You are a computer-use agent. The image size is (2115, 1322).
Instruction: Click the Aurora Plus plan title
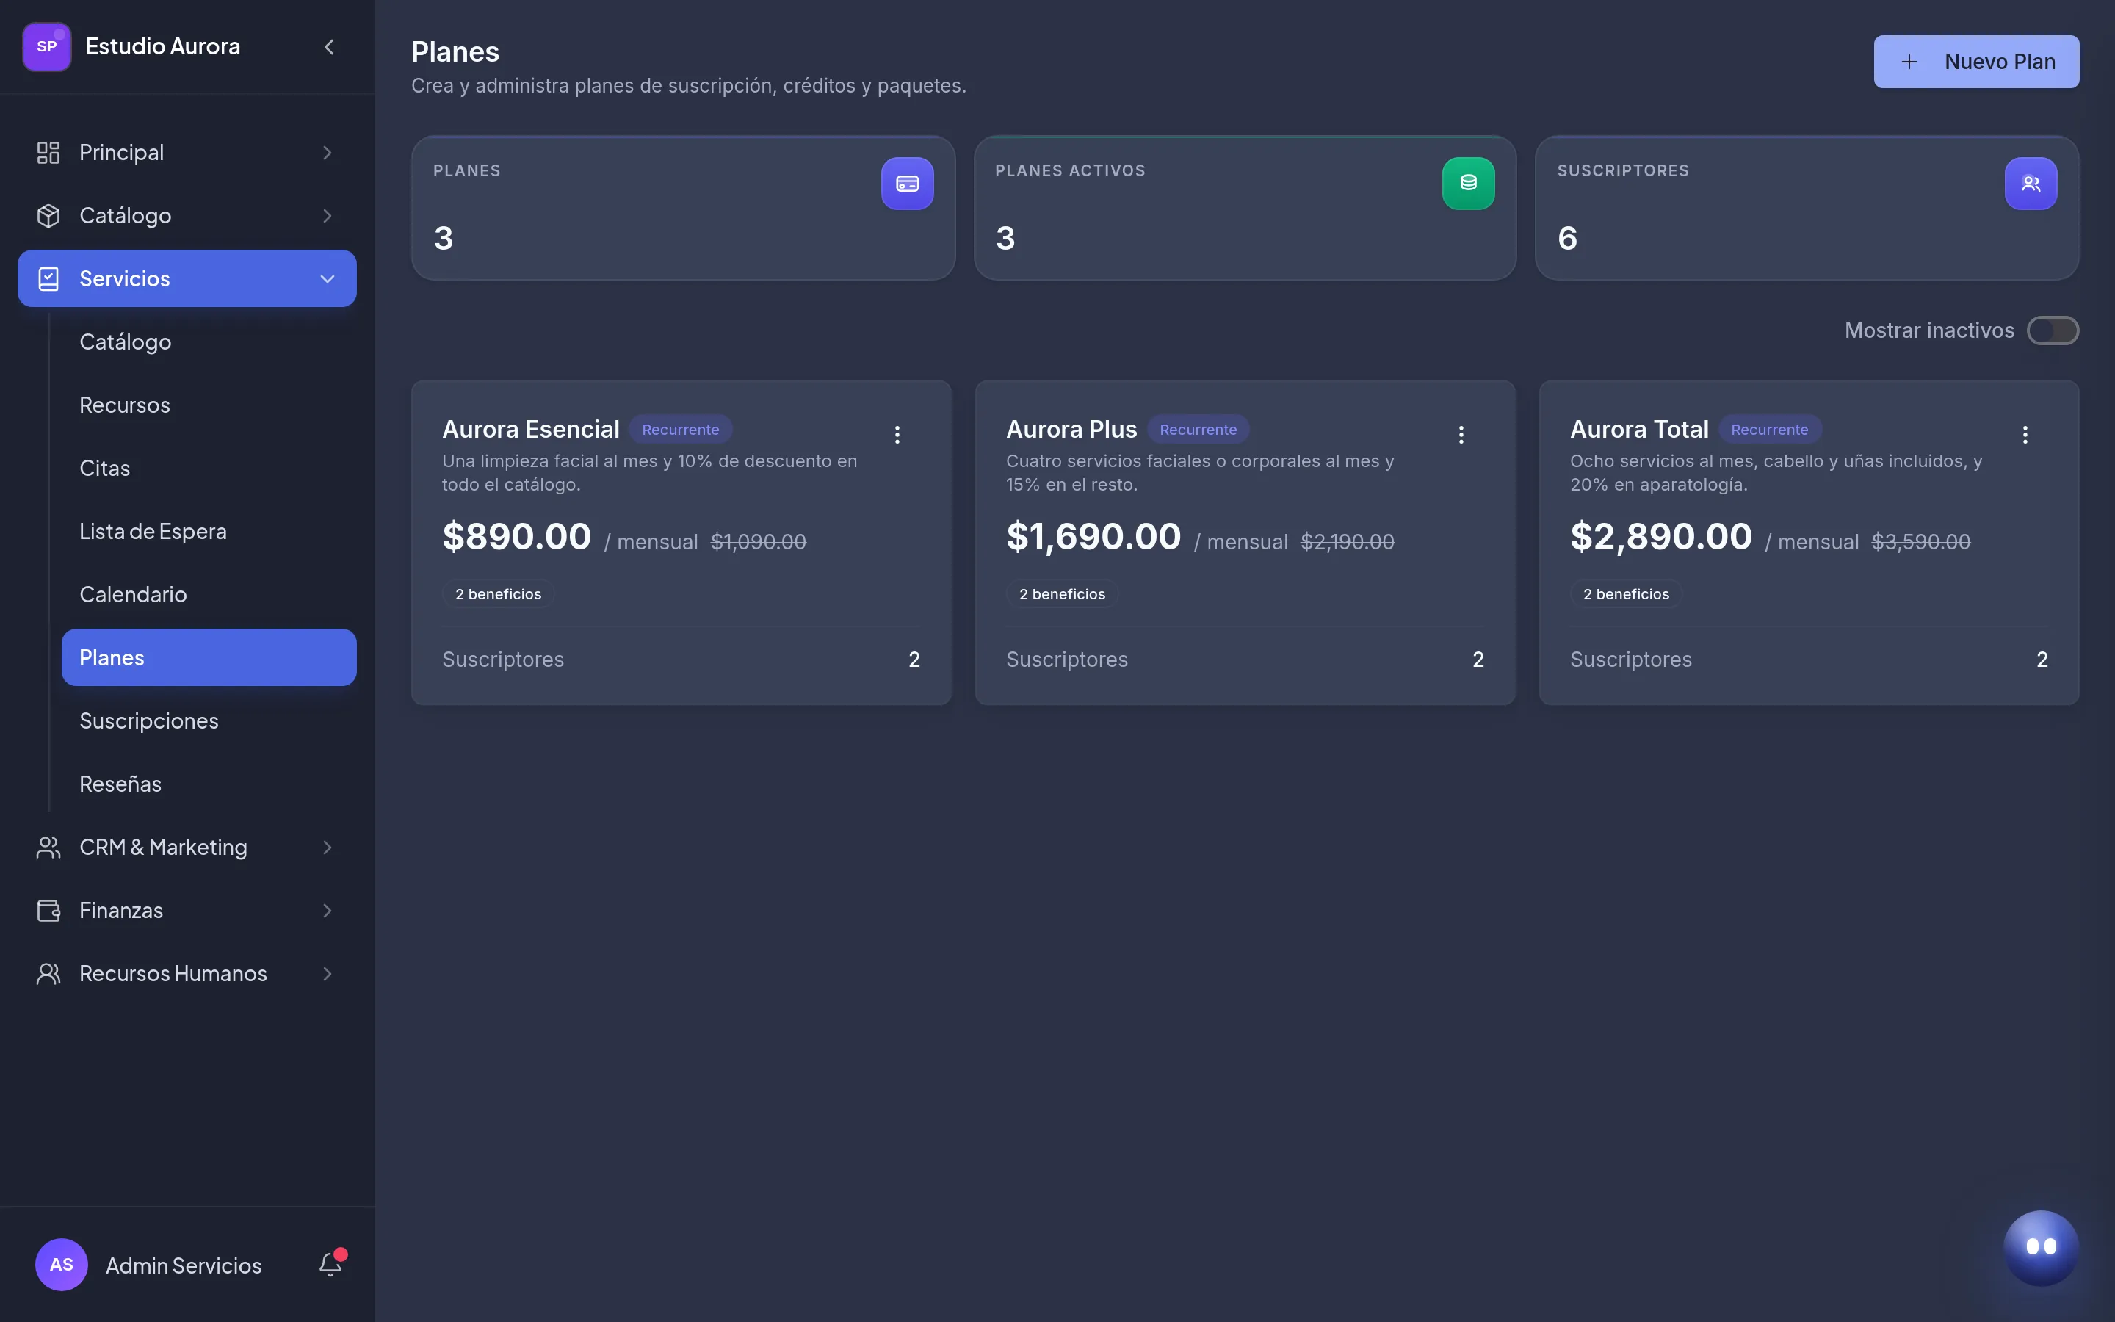(1071, 430)
